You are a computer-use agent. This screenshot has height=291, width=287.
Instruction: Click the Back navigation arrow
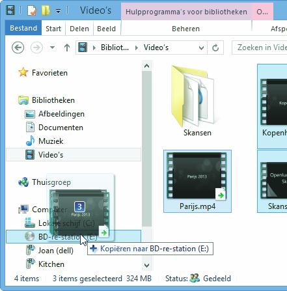18,48
